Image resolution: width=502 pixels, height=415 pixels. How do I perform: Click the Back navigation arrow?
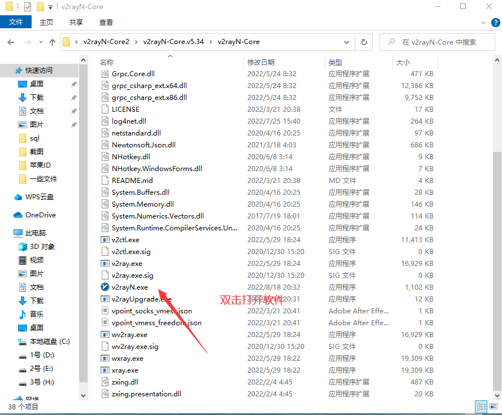point(11,42)
